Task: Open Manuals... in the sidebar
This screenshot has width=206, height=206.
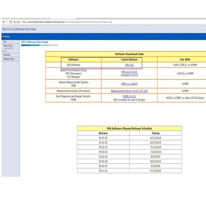Action: (x=7, y=55)
